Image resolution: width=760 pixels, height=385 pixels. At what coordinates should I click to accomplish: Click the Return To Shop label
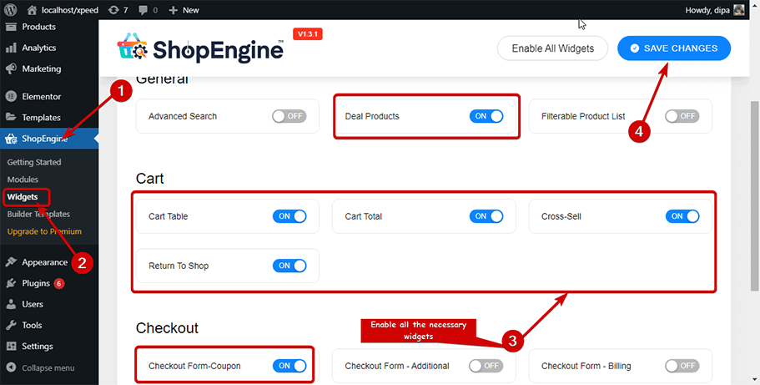point(179,266)
